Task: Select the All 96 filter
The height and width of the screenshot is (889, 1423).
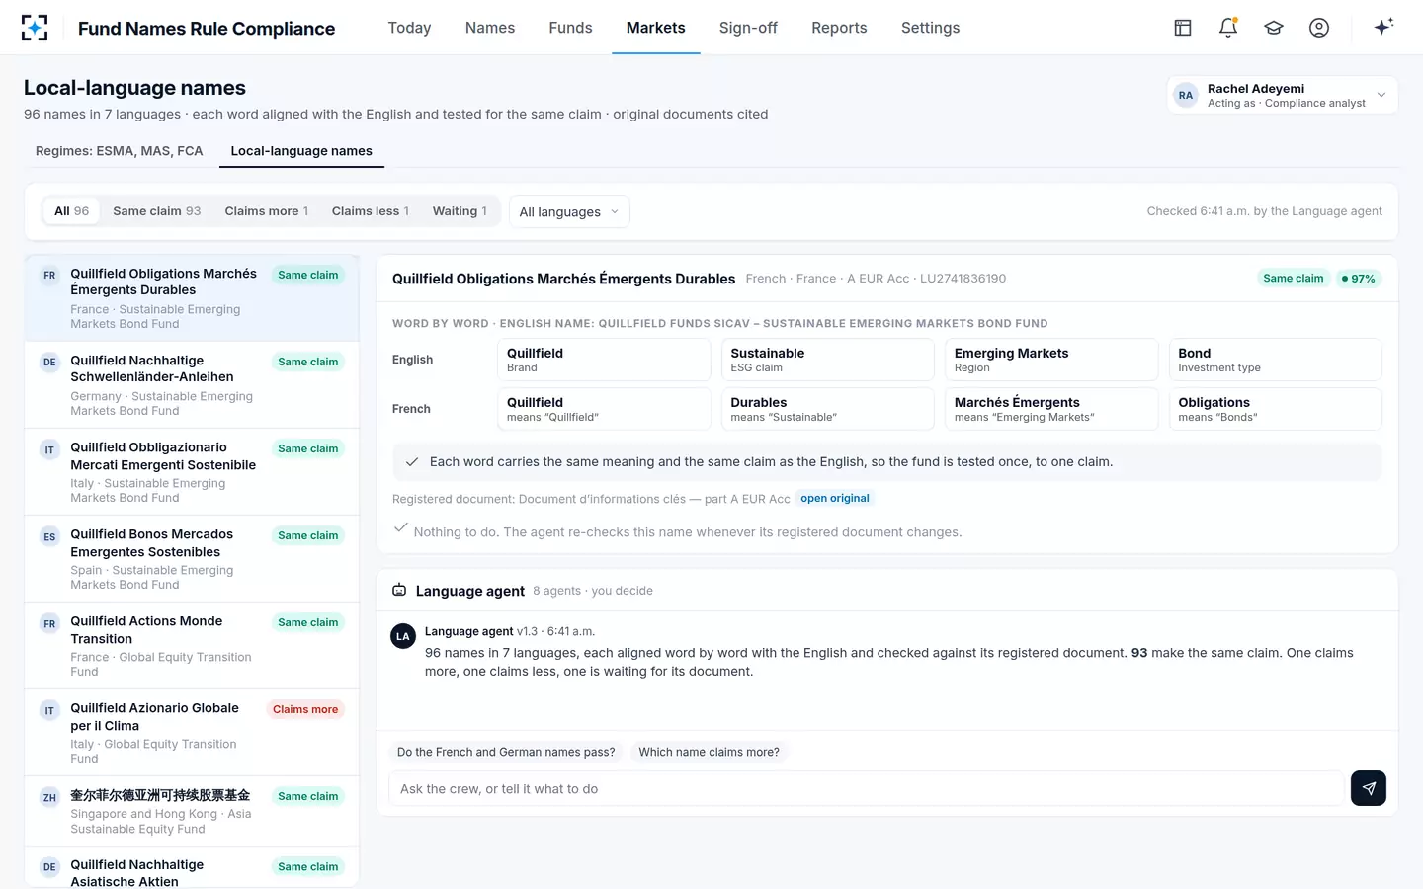Action: (71, 211)
